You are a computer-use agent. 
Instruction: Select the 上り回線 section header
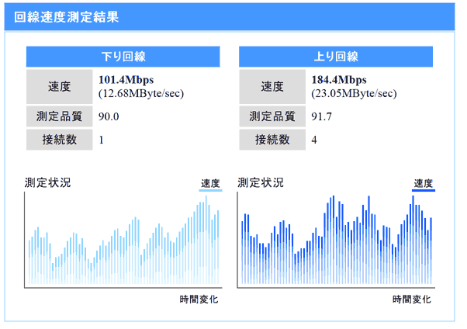pos(336,57)
